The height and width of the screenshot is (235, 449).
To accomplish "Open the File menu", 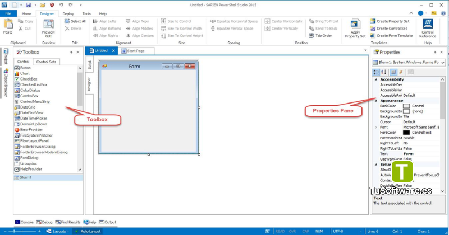I will [x=8, y=13].
